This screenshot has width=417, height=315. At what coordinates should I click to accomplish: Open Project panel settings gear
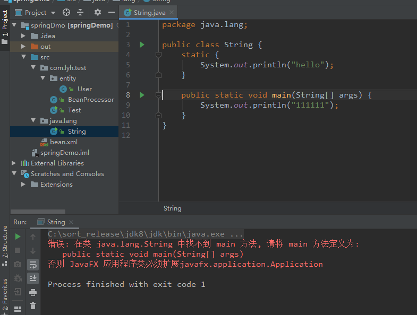pyautogui.click(x=98, y=13)
